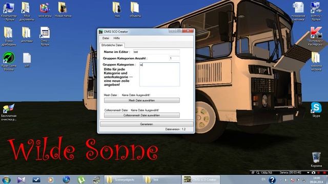This screenshot has height=184, width=328.
Task: Select the Всяка дрибидень folder icon
Action: coord(8,36)
